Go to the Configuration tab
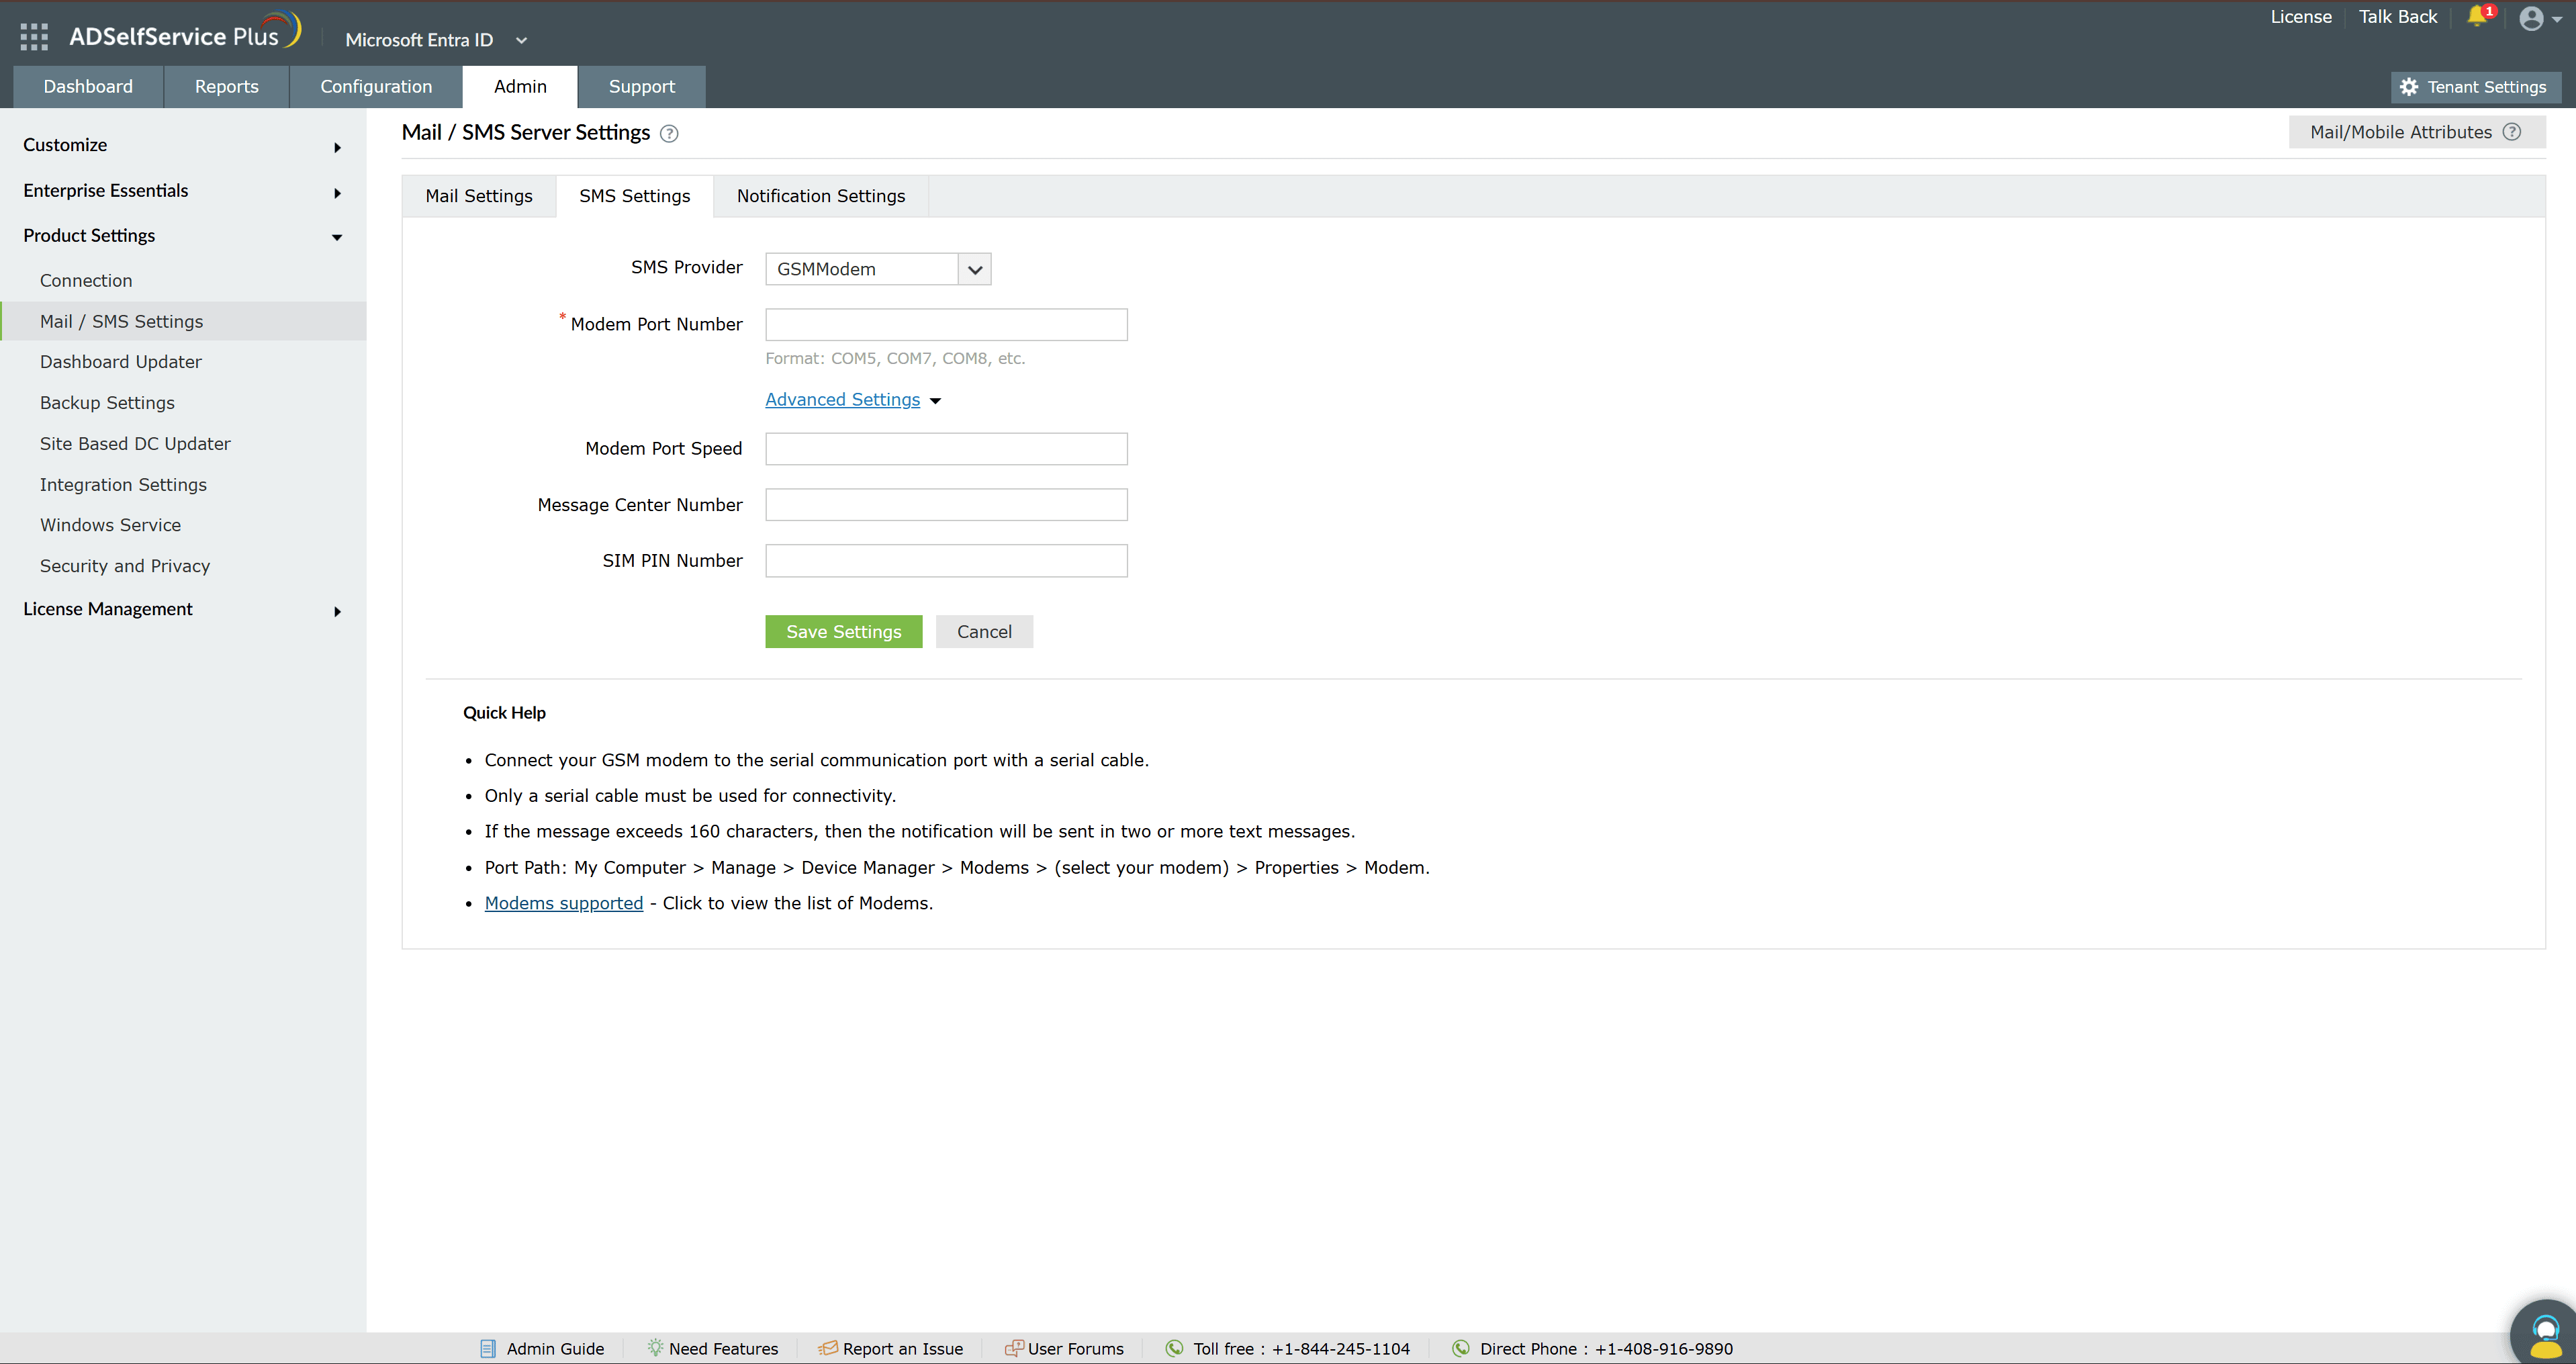This screenshot has width=2576, height=1364. [x=376, y=87]
